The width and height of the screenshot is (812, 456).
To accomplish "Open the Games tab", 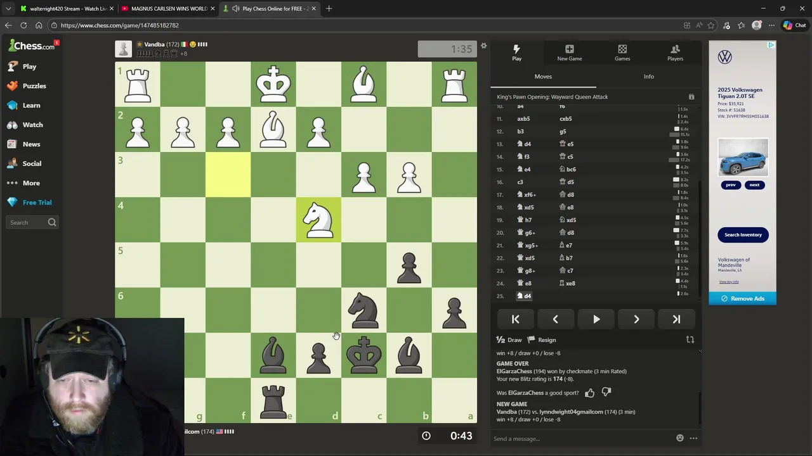I will pos(622,53).
